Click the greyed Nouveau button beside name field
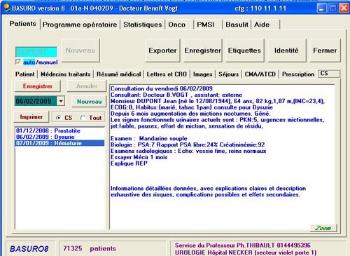 tap(80, 50)
